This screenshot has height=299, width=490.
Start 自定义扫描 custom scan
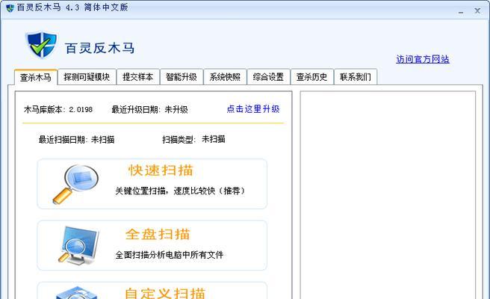(x=152, y=291)
